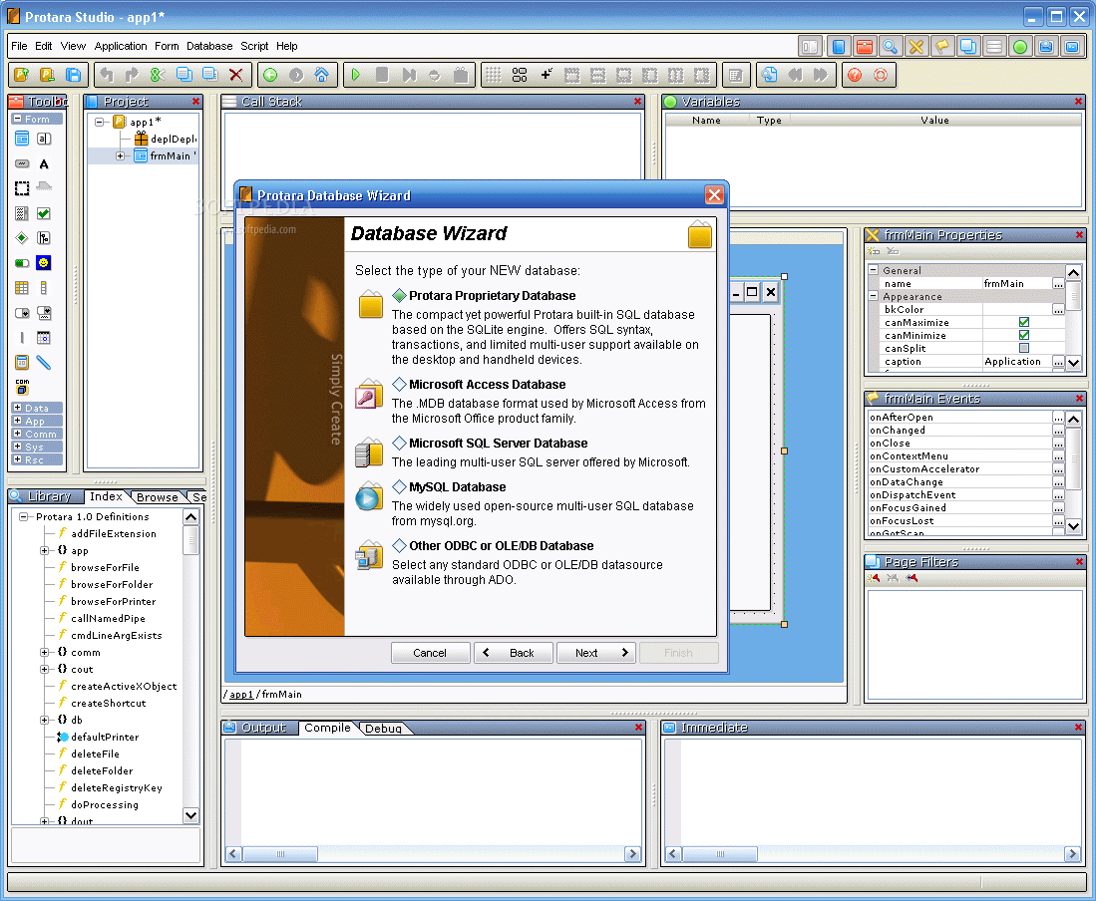The image size is (1096, 901).
Task: Click the app1 breadcrumb link
Action: tap(241, 695)
